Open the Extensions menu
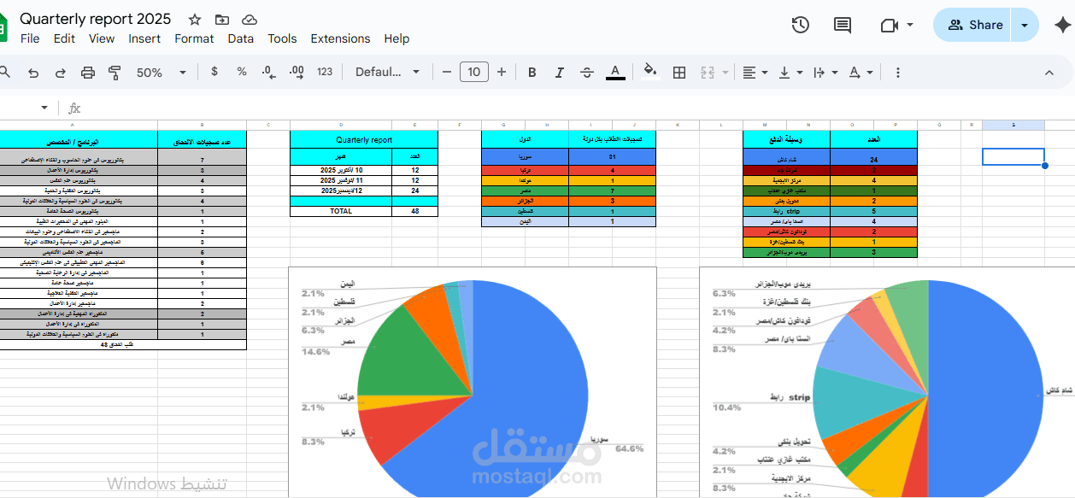Image resolution: width=1075 pixels, height=498 pixels. 340,38
